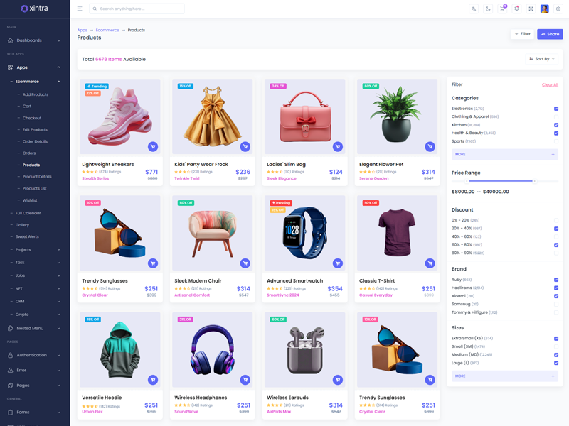Click the user profile avatar

pos(544,9)
